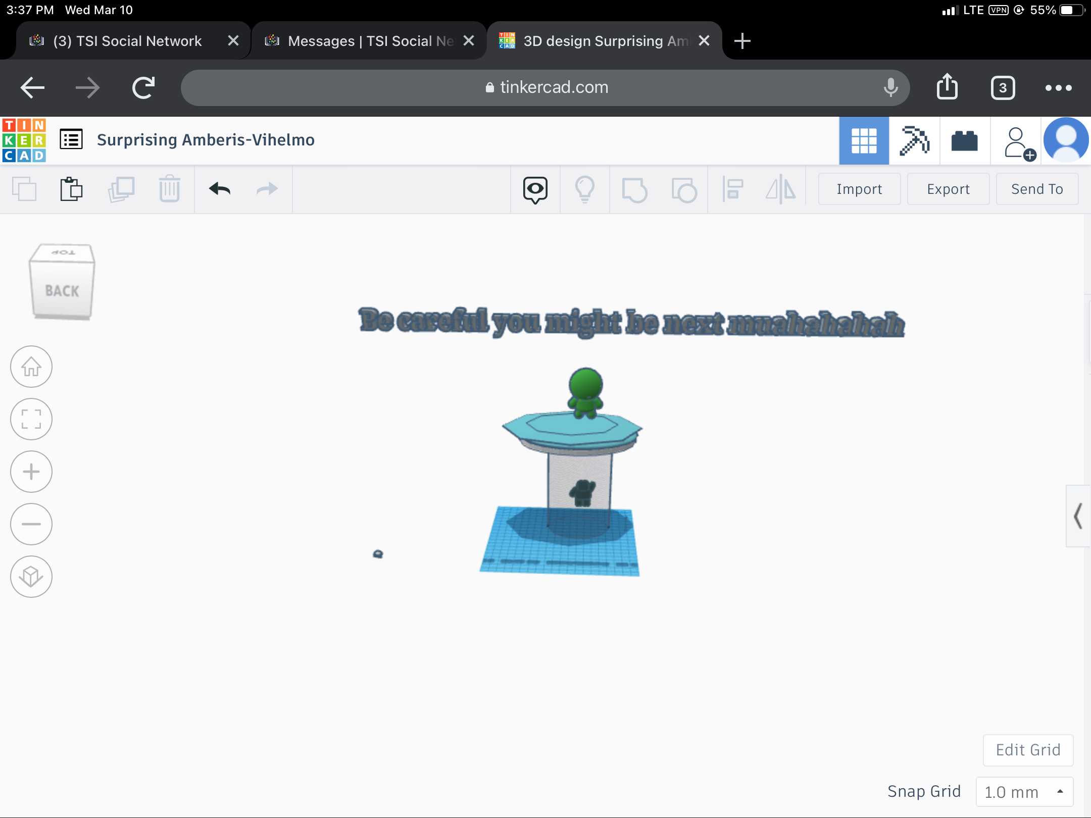Open the Minecraft pickaxe blocks view

coord(914,140)
